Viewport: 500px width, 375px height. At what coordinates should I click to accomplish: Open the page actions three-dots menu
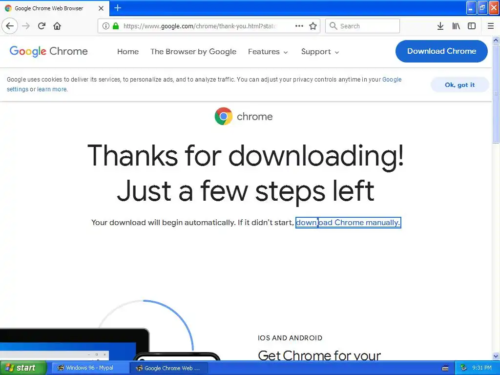(x=299, y=26)
